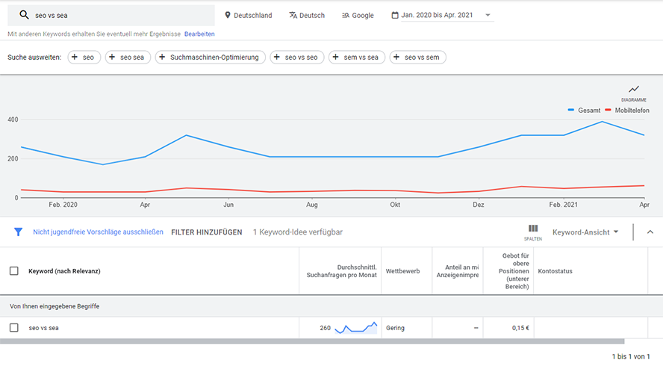Click the 'Gering' competition cell
663x369 pixels.
click(x=395, y=328)
